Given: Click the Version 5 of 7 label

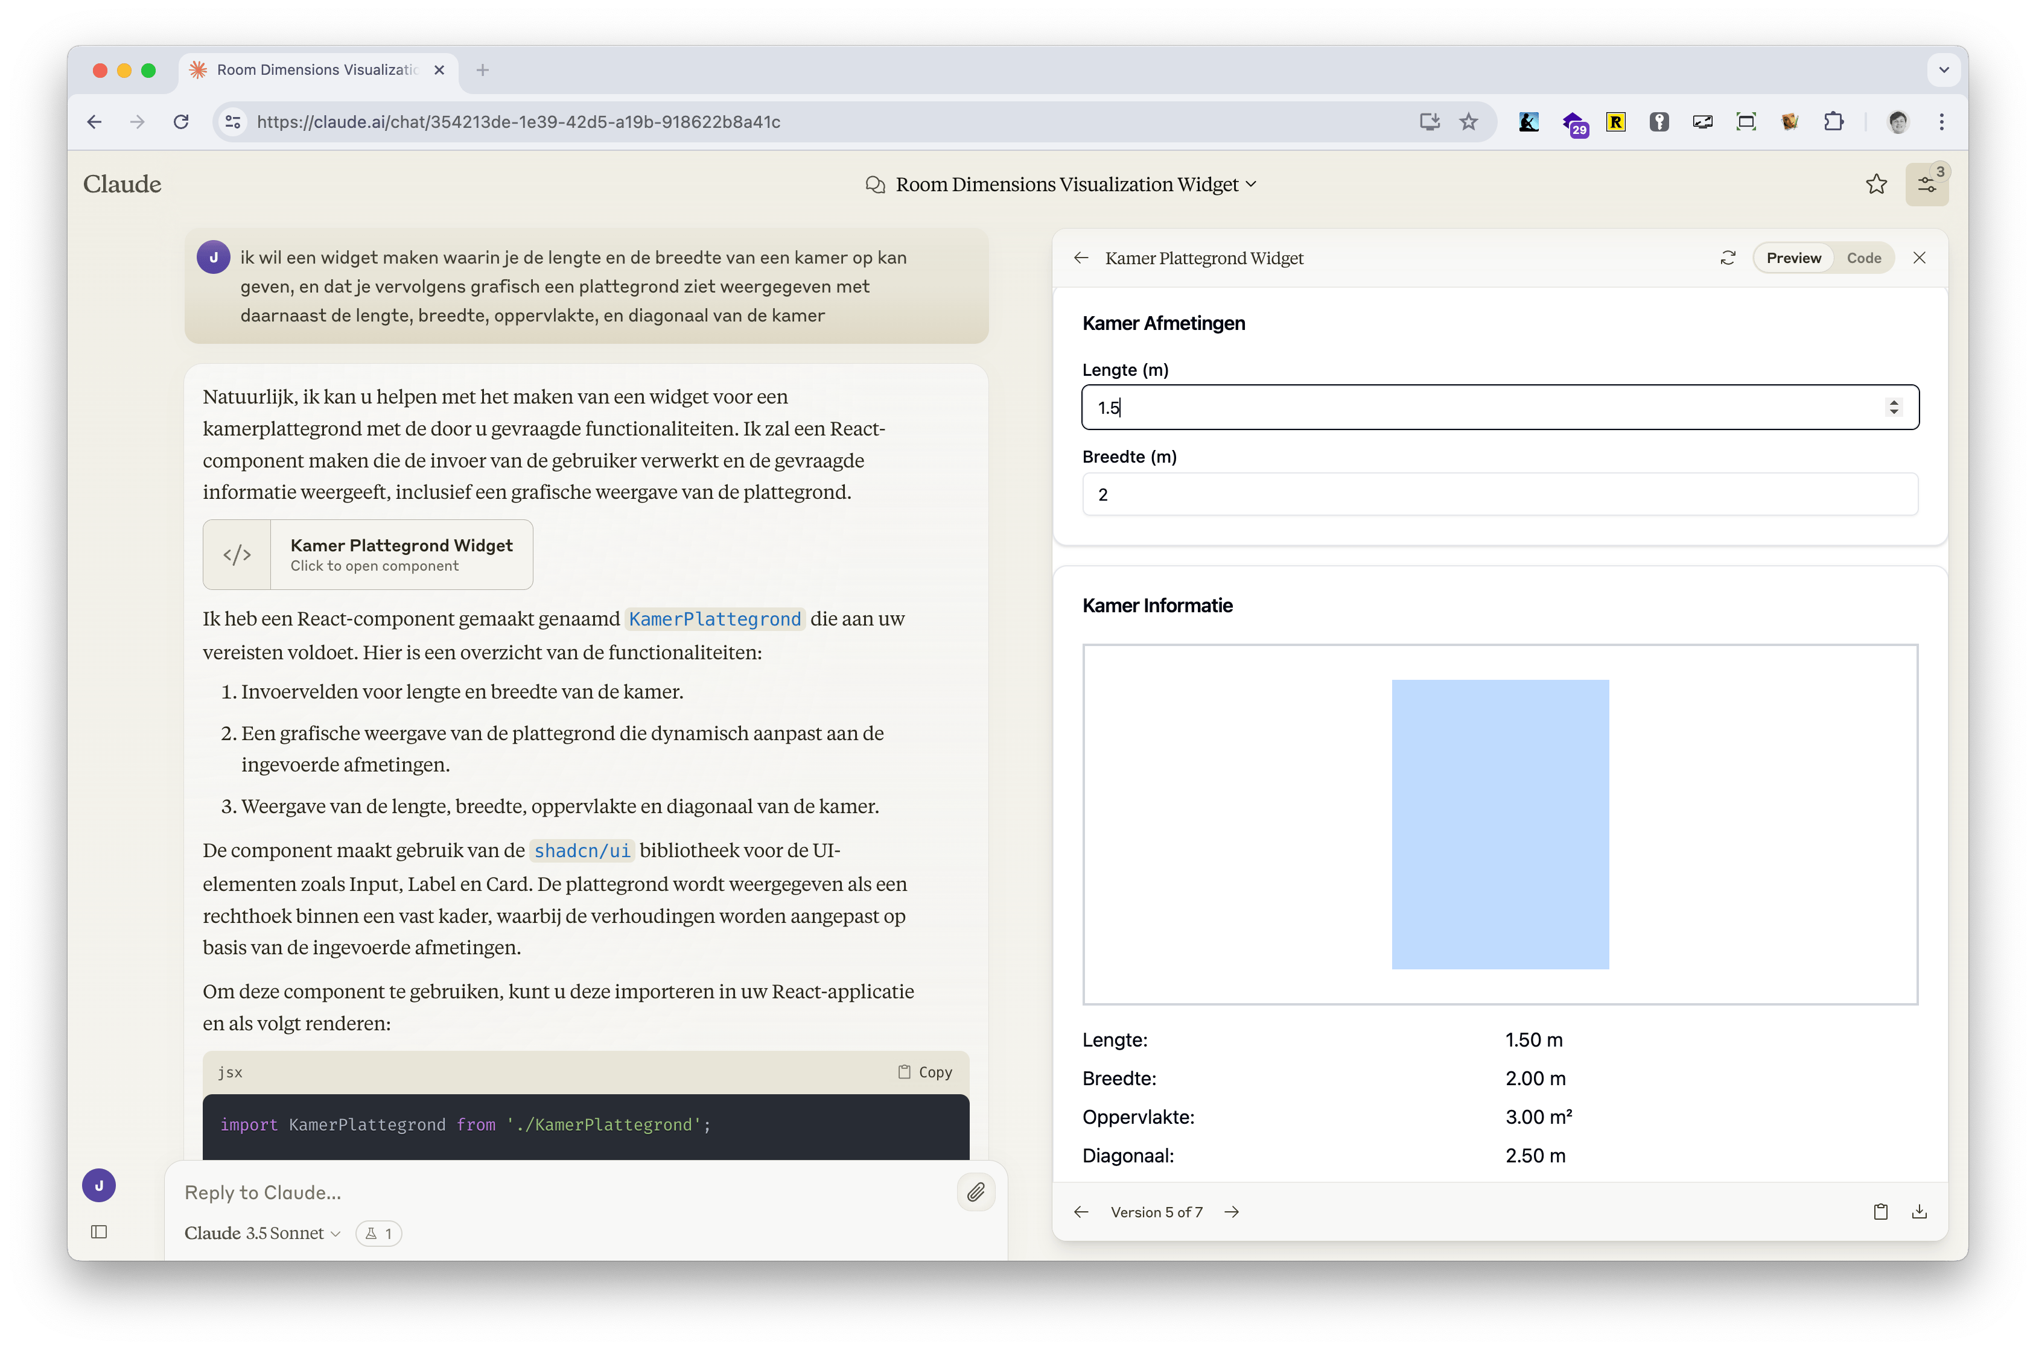Looking at the screenshot, I should coord(1157,1212).
